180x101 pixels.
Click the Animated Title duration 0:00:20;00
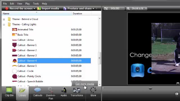76,29
